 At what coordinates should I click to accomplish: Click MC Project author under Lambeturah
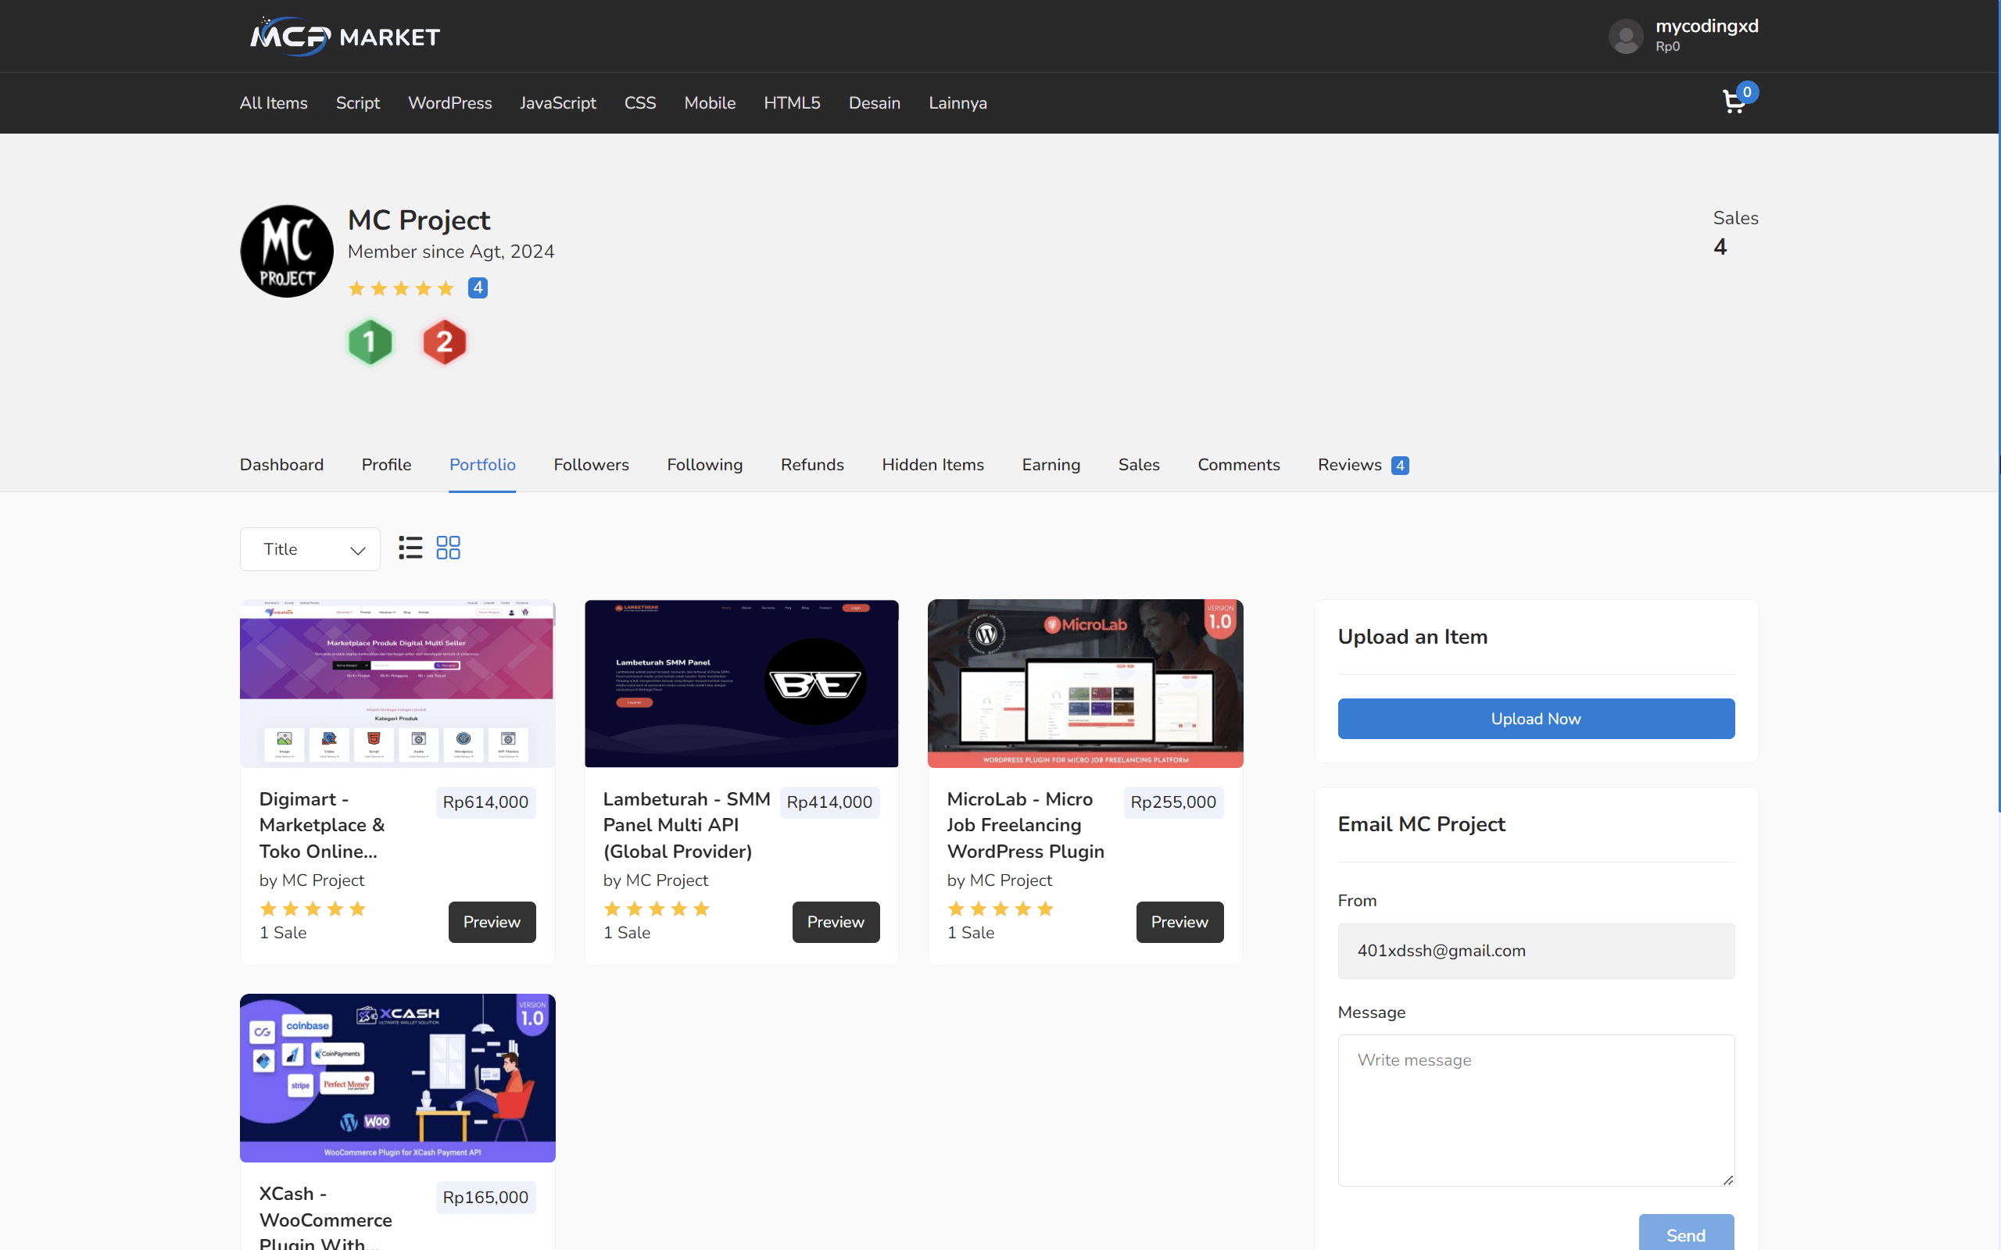point(668,880)
